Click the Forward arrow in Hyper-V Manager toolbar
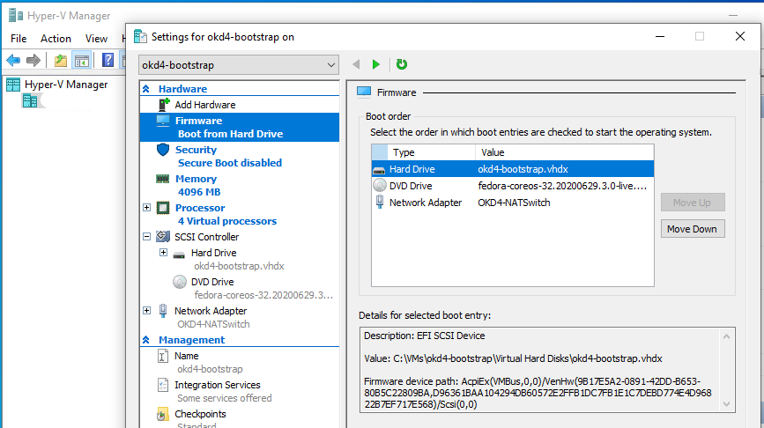This screenshot has height=428, width=764. coord(33,61)
